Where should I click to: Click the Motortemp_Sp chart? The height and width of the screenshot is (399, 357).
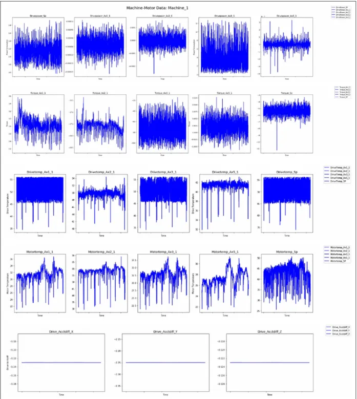pyautogui.click(x=287, y=283)
